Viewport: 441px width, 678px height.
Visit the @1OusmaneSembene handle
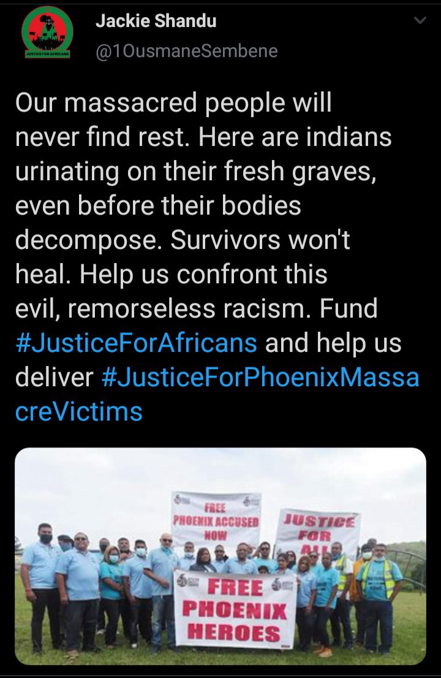coord(186,51)
